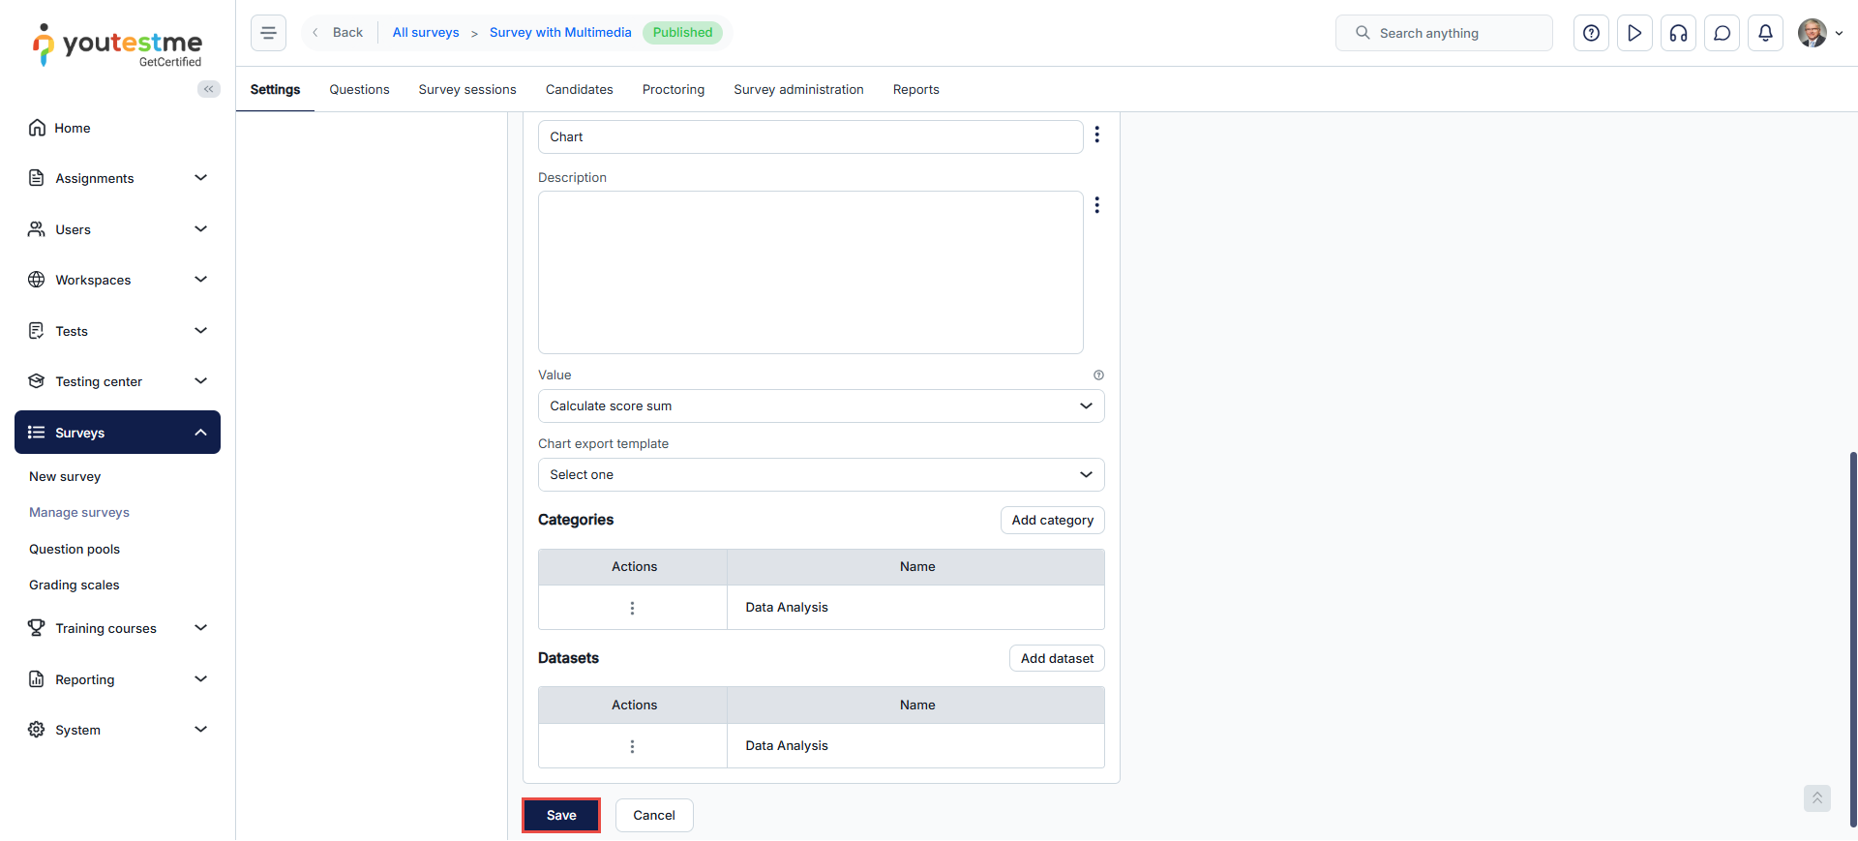
Task: Open the video tutorials play icon
Action: (x=1634, y=33)
